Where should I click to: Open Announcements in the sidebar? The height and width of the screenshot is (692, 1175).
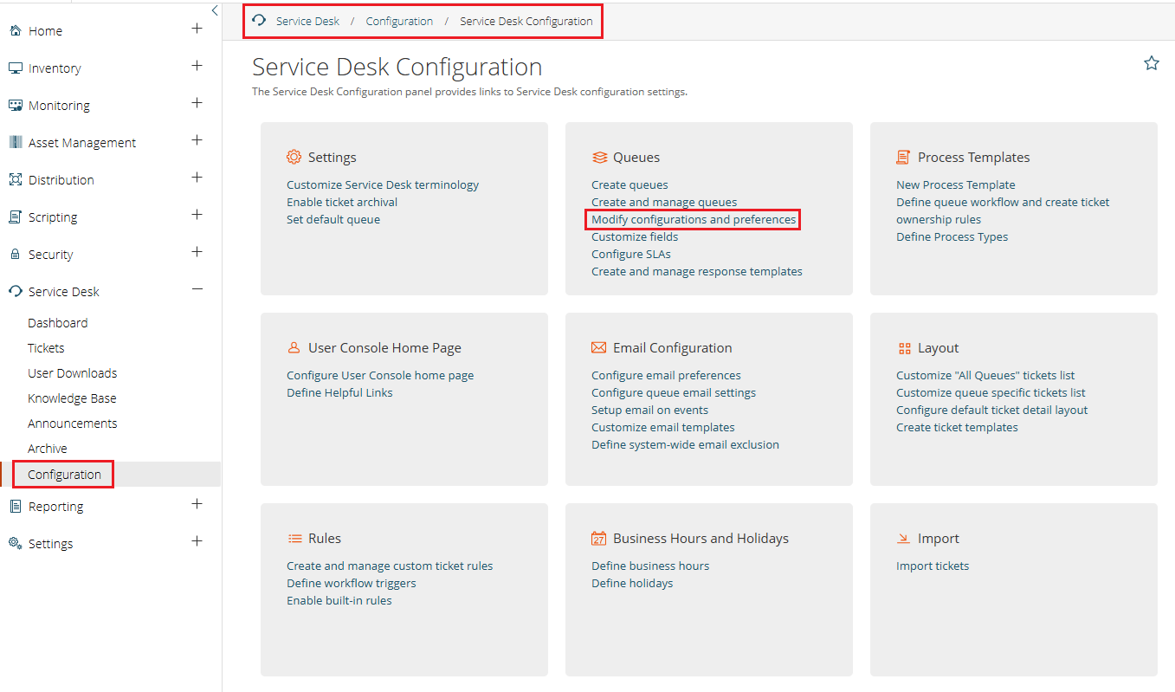72,424
